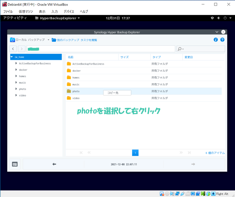Click the power icon in GNOME top bar
Screen dimensions: 235x197
click(225, 18)
